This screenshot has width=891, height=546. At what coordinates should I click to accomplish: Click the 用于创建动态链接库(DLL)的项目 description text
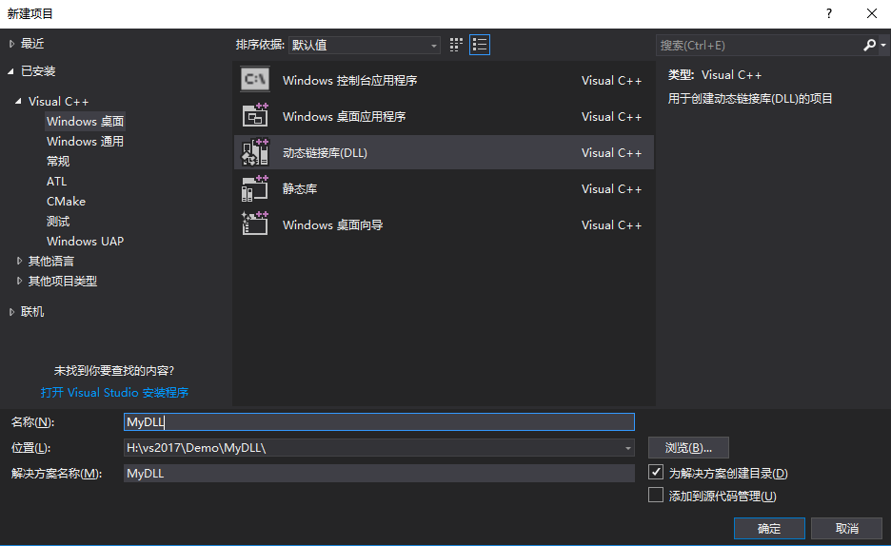pyautogui.click(x=750, y=98)
